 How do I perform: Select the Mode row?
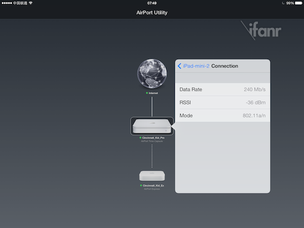coord(222,116)
